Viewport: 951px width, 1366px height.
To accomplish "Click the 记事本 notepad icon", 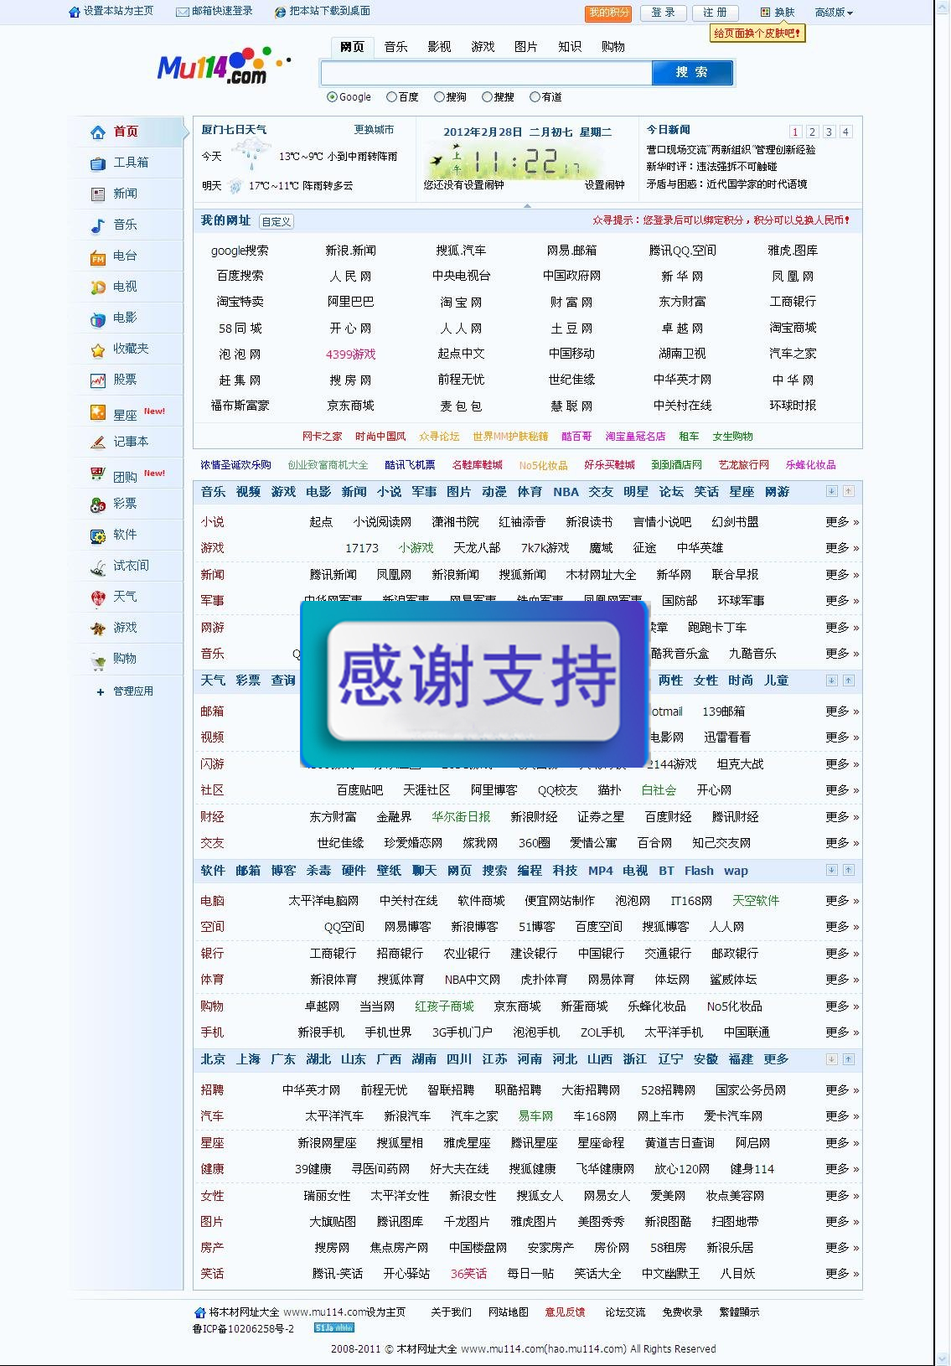I will [x=98, y=442].
